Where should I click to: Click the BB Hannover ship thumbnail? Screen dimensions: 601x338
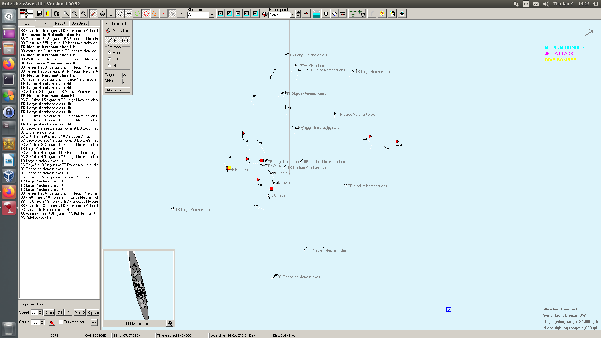[x=139, y=285]
